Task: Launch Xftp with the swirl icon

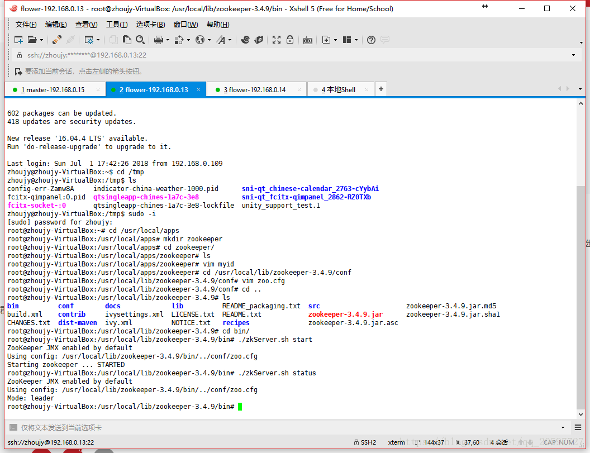Action: (x=245, y=40)
